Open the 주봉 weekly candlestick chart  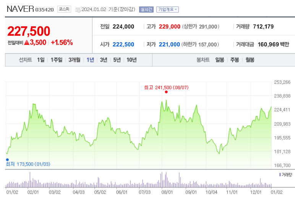235,60
